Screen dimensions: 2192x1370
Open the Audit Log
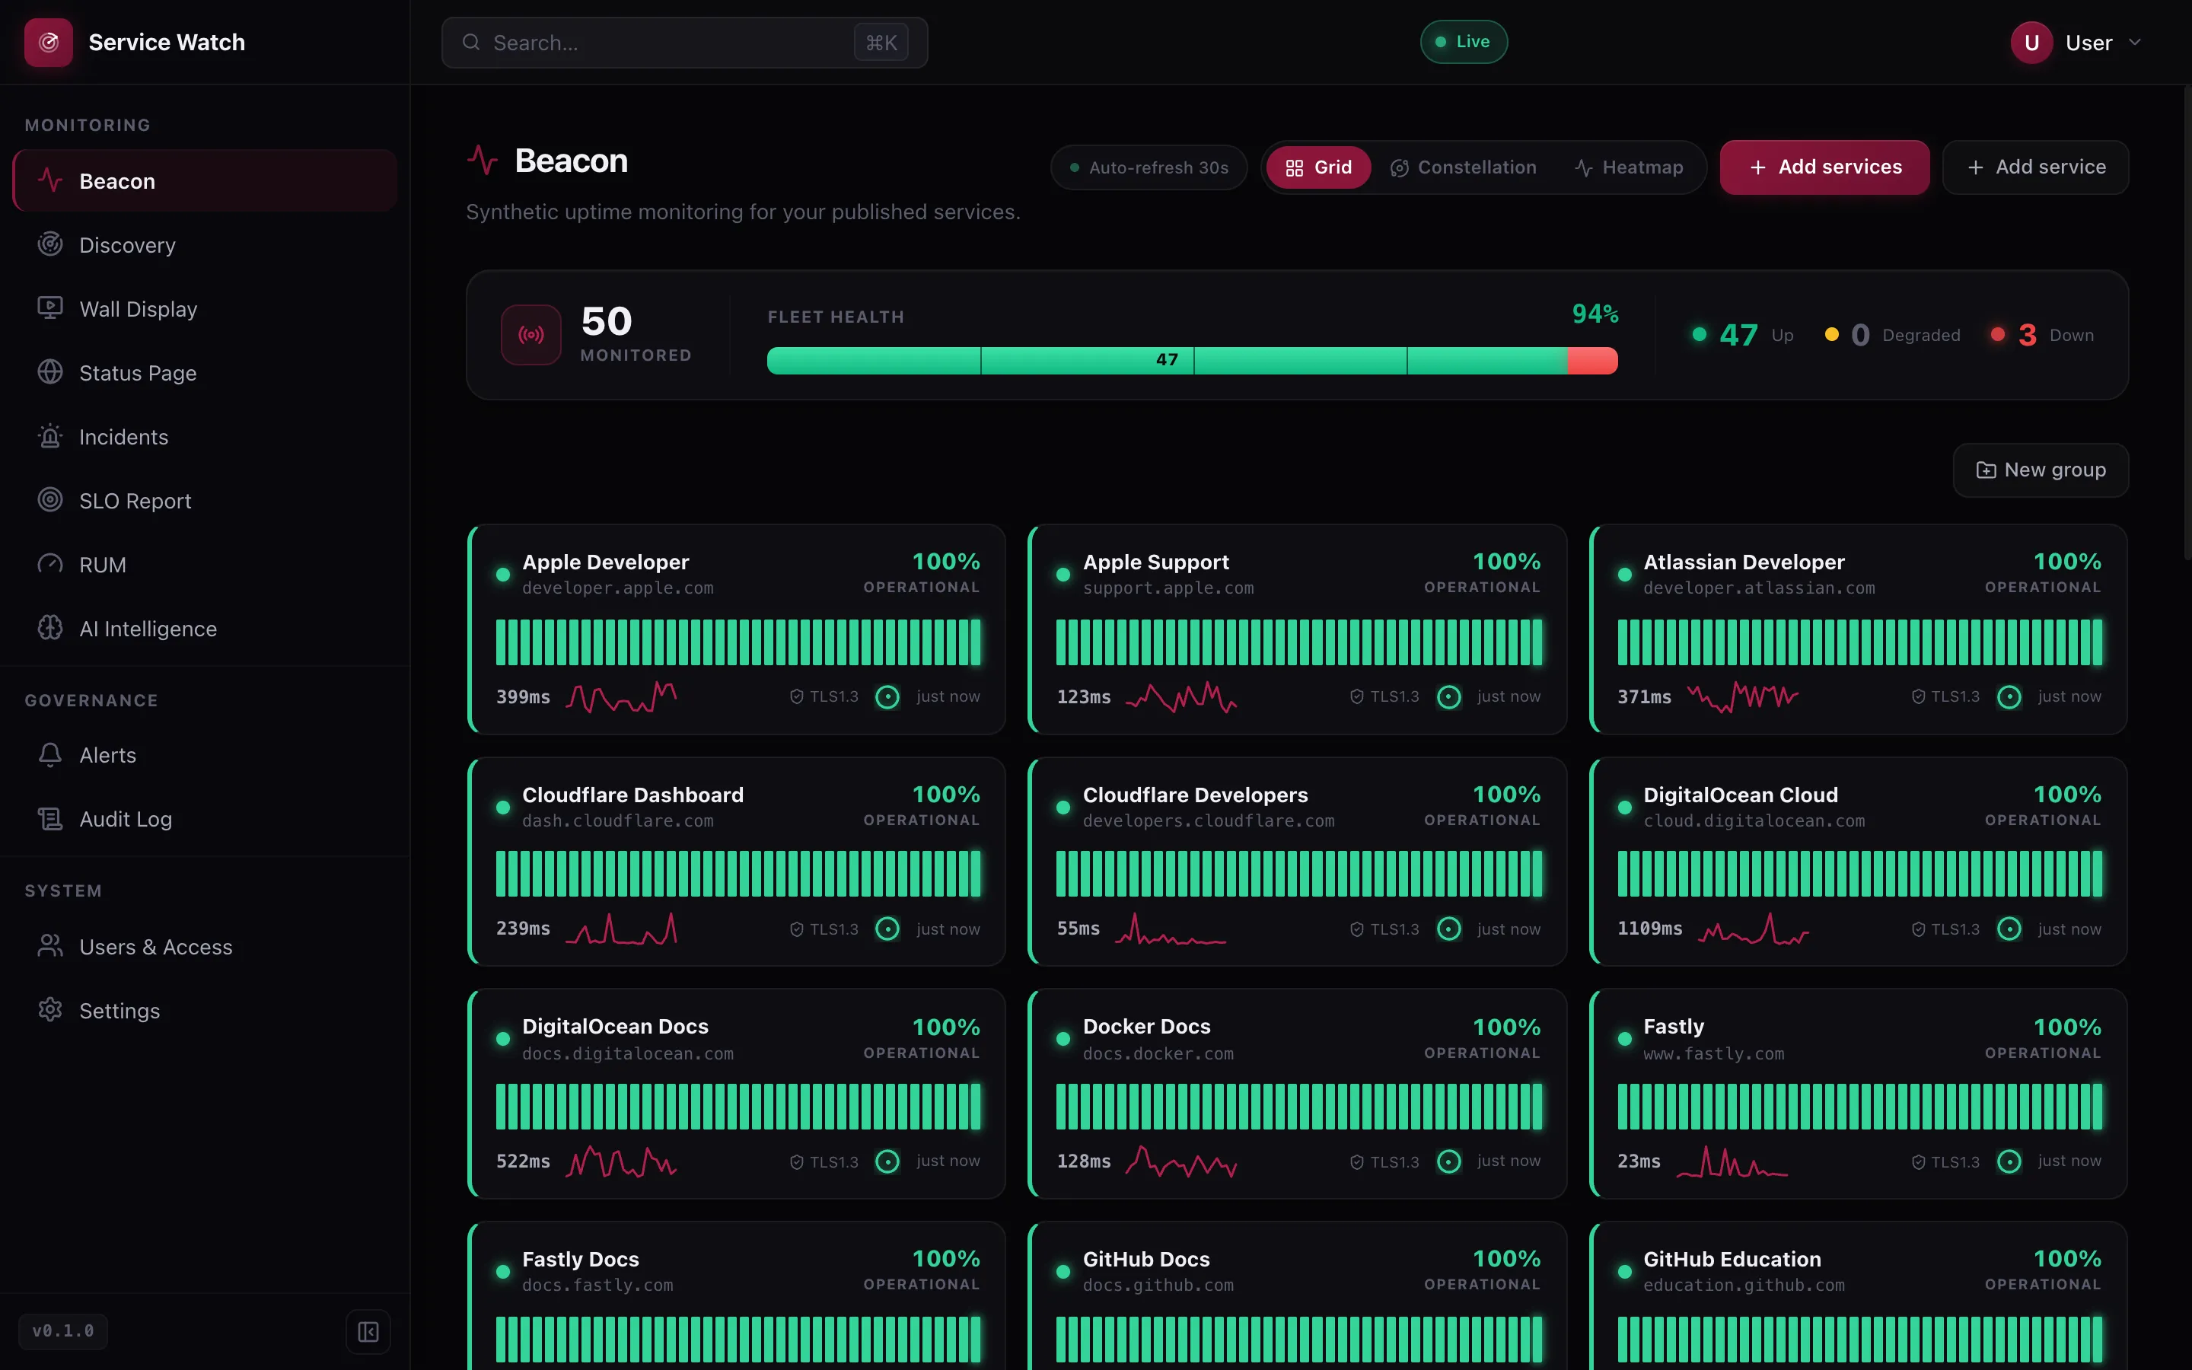(205, 819)
